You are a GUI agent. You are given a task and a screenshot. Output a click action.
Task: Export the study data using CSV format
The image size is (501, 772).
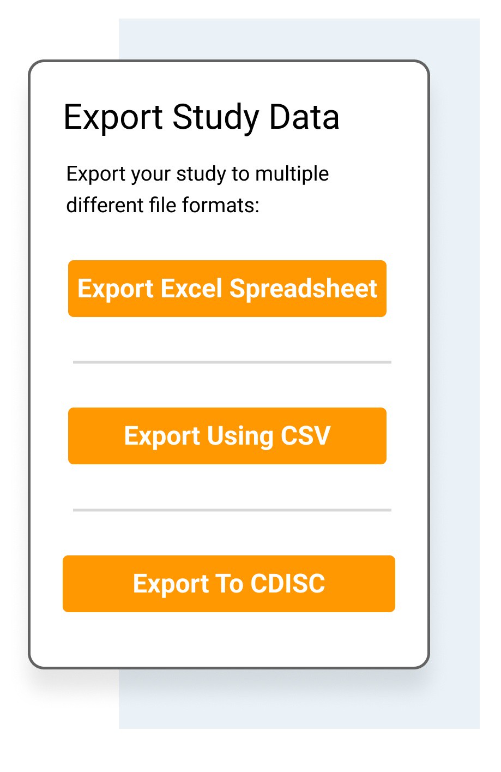[227, 436]
